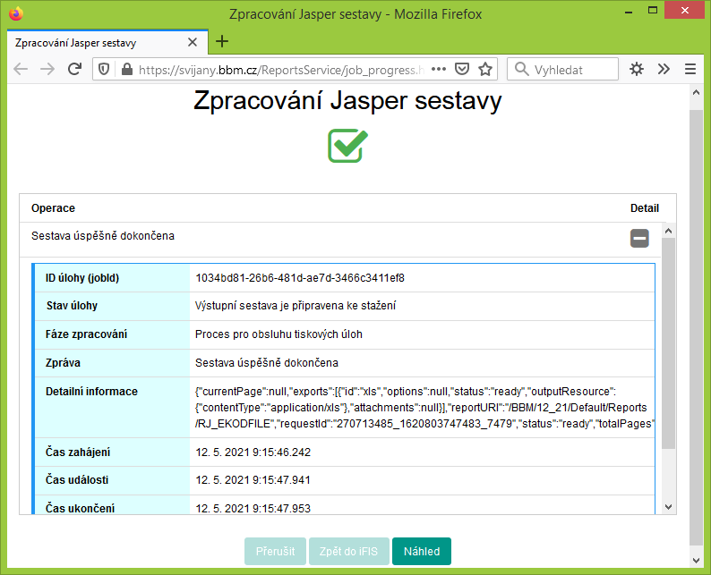Image resolution: width=711 pixels, height=575 pixels.
Task: Close the Zpracování Jasper sestavy tab
Action: point(193,42)
